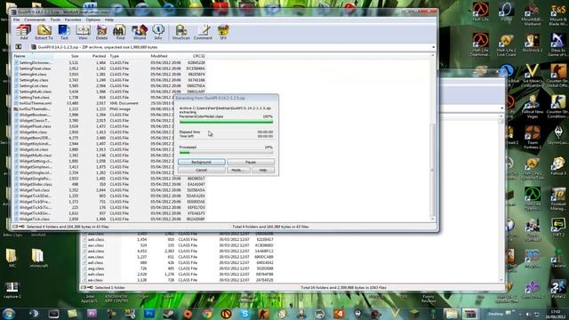Image resolution: width=569 pixels, height=320 pixels.
Task: Sort by the Packed column header
Action: [x=94, y=56]
